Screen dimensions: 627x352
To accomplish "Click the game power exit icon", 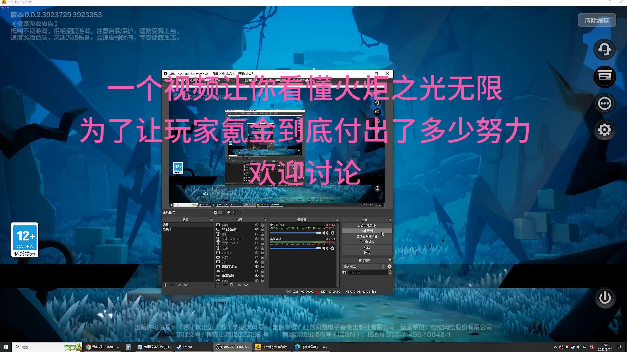I will [x=605, y=297].
